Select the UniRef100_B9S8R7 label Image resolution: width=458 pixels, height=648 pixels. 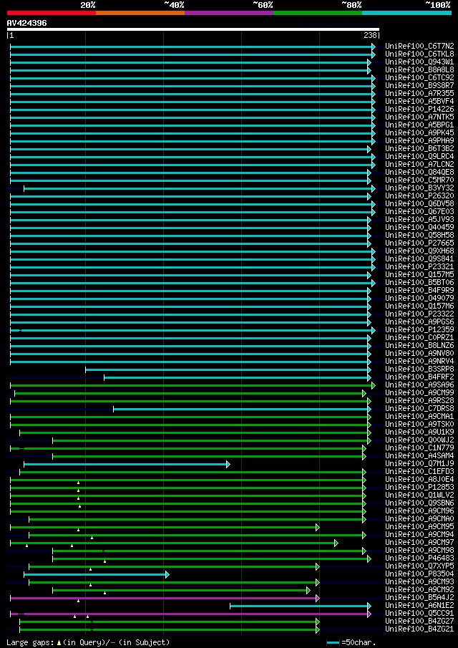click(419, 85)
